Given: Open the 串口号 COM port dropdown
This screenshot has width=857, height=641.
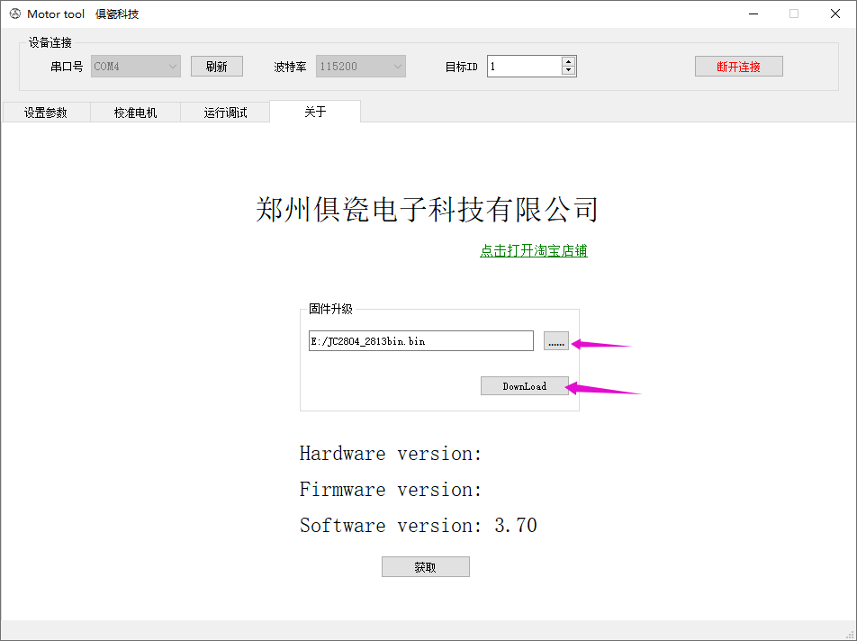Looking at the screenshot, I should pos(171,66).
